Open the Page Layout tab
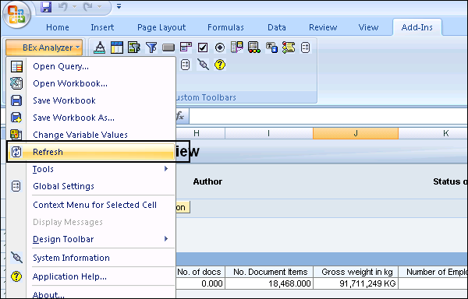The image size is (468, 299). coord(161,27)
